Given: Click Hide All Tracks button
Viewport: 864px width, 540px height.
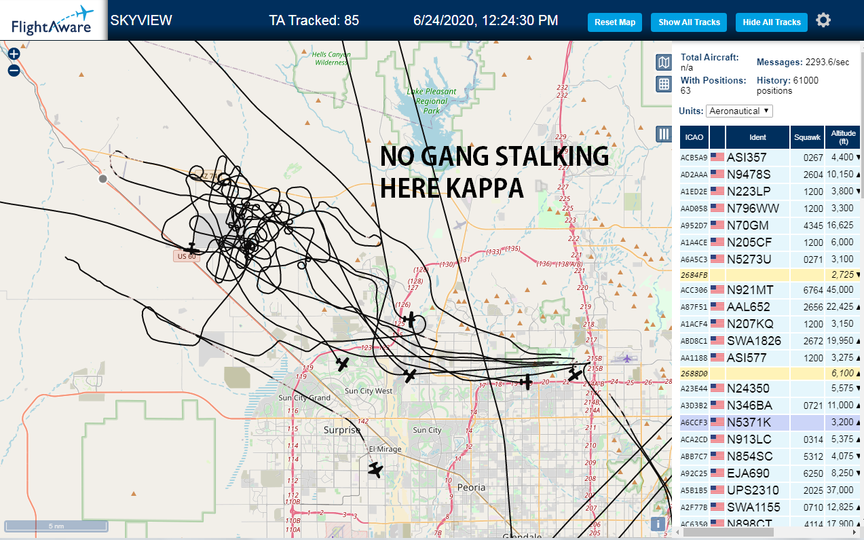Looking at the screenshot, I should click(x=772, y=22).
